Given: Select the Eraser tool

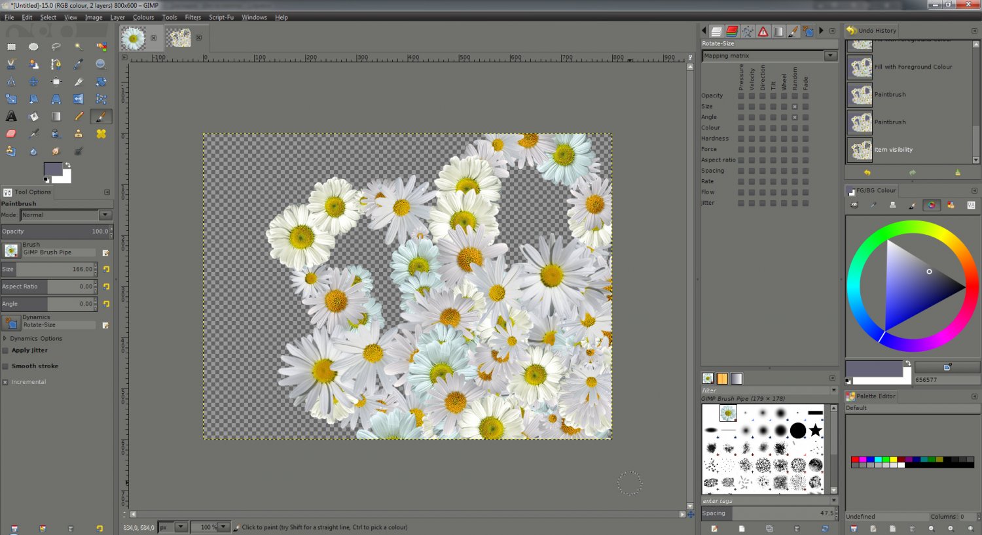Looking at the screenshot, I should click(x=11, y=133).
